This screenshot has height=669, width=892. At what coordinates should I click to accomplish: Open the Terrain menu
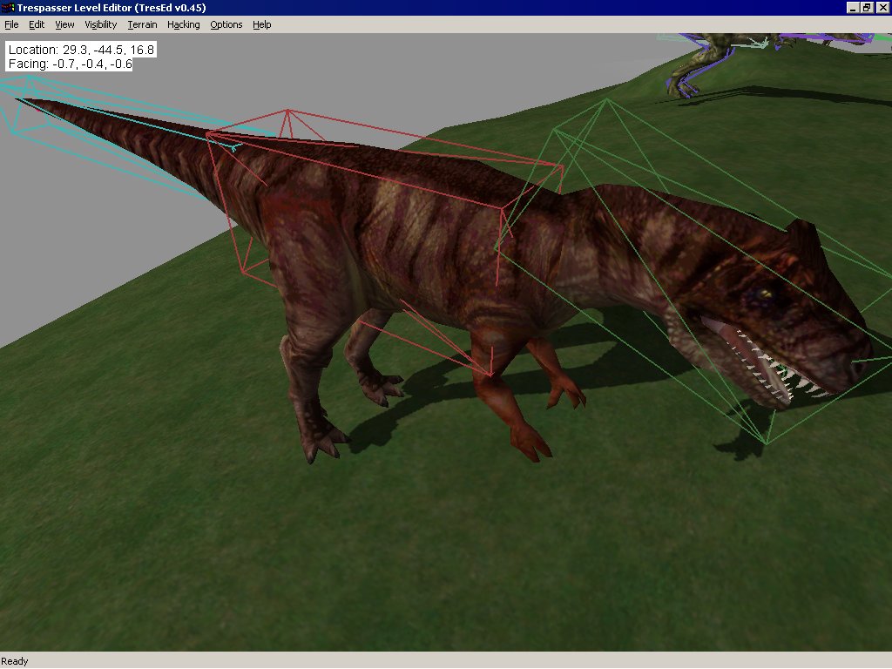(142, 24)
